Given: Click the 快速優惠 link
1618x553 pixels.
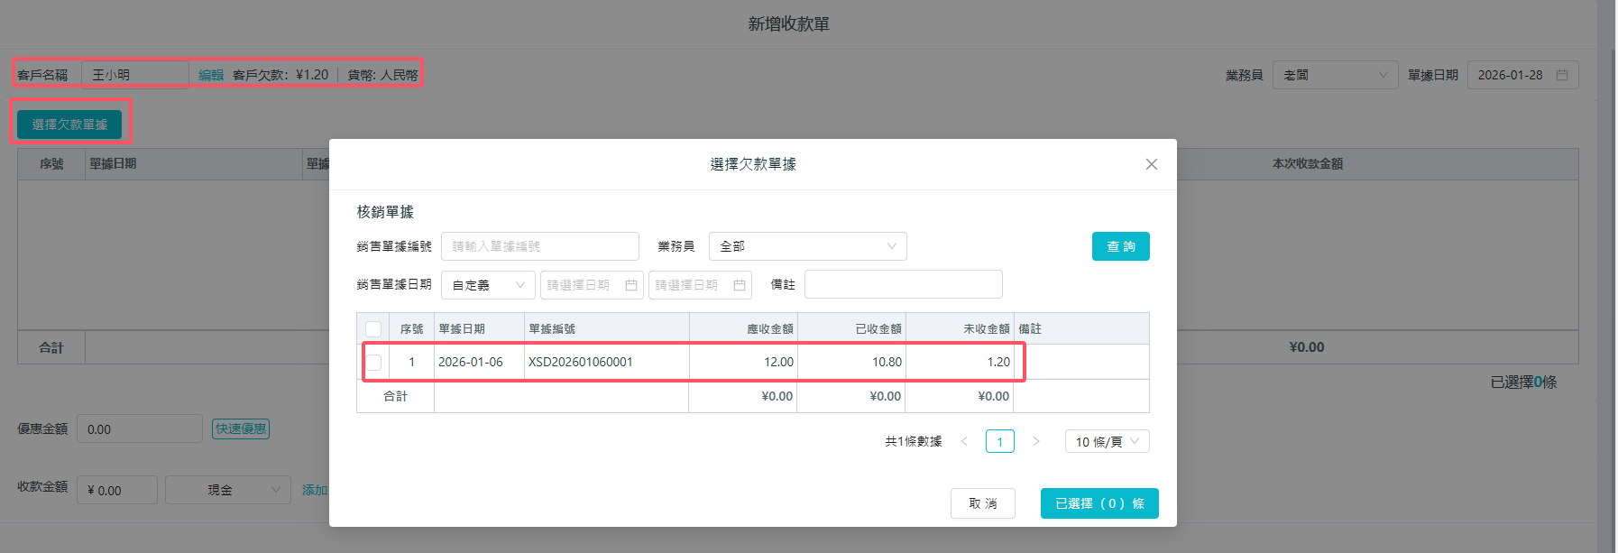Looking at the screenshot, I should [x=241, y=429].
